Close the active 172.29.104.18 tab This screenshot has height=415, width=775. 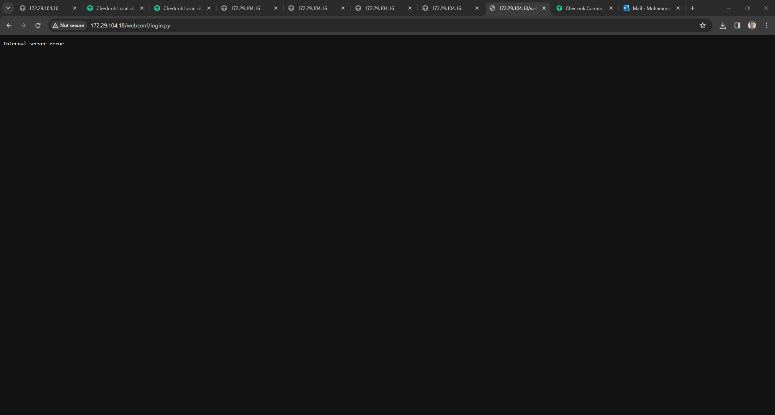coord(544,8)
